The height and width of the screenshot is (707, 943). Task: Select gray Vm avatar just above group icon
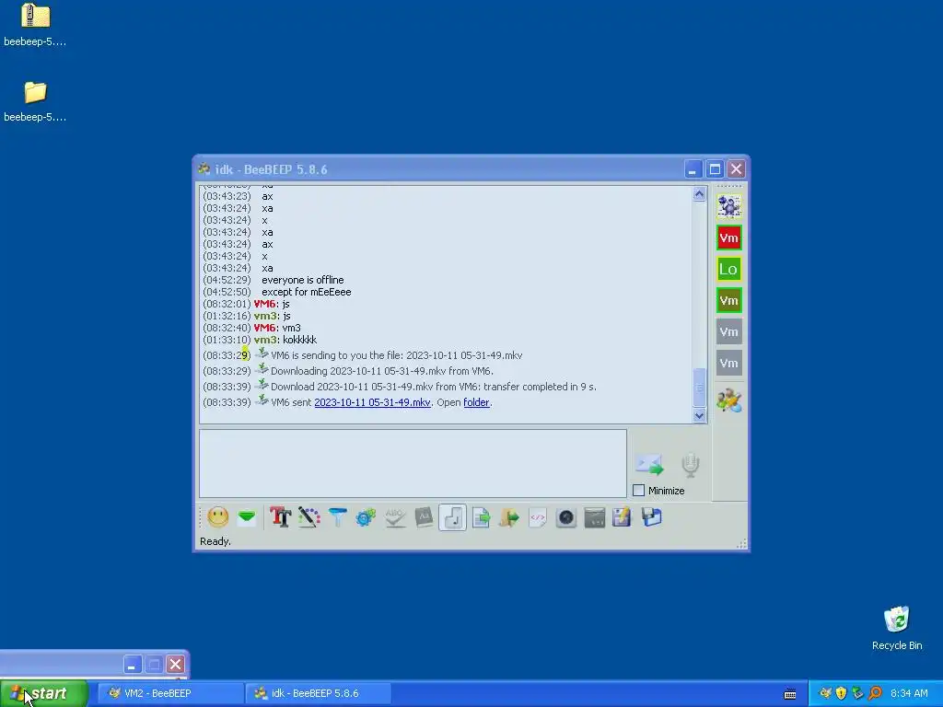tap(729, 363)
